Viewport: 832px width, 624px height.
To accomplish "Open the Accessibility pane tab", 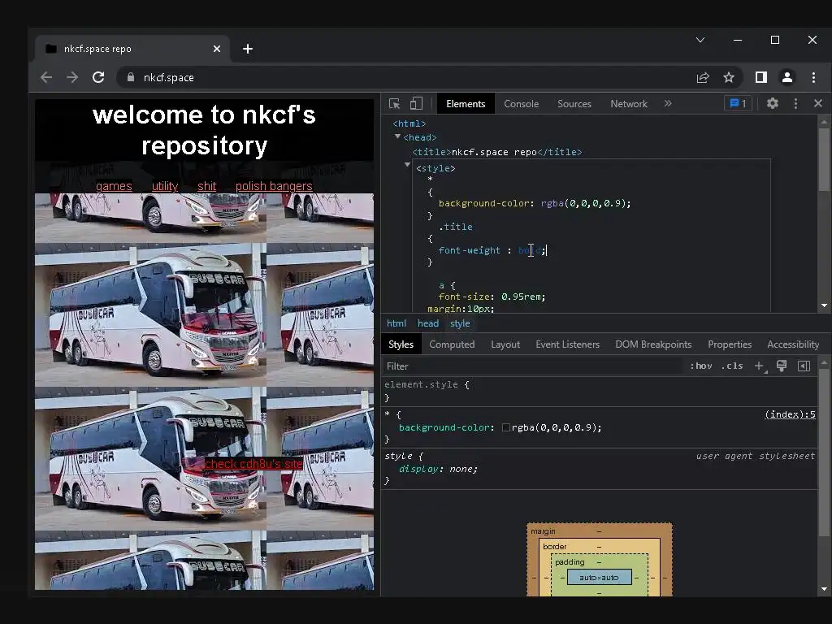I will (x=793, y=344).
